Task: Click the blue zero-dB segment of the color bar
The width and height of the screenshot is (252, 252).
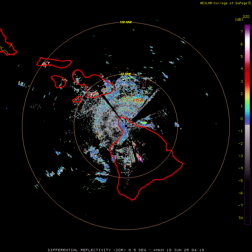Action: pyautogui.click(x=247, y=120)
